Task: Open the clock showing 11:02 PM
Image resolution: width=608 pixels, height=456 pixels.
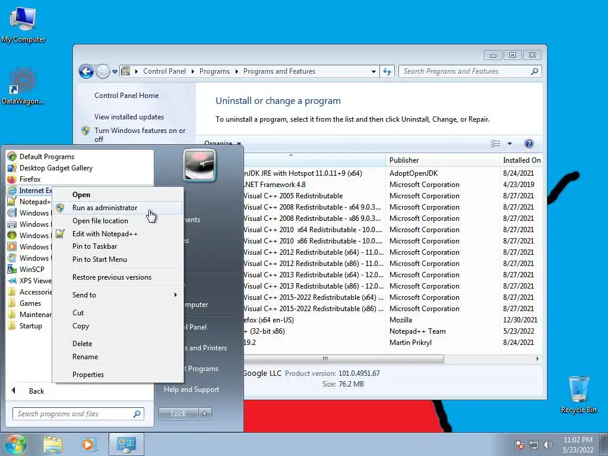Action: coord(578,445)
